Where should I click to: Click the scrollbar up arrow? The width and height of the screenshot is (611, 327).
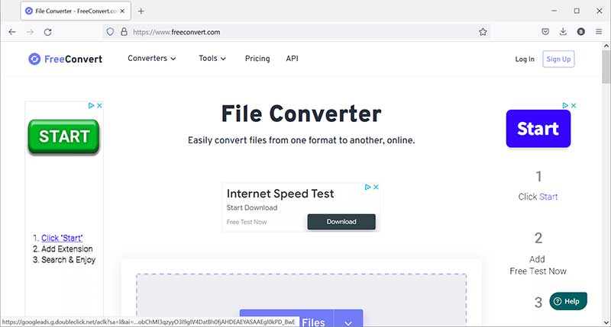[606, 46]
